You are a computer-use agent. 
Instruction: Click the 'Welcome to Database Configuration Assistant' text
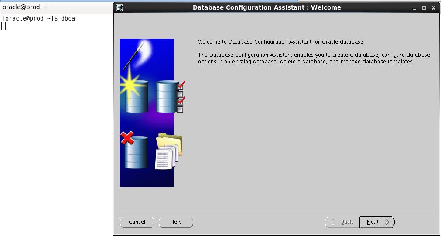[281, 42]
